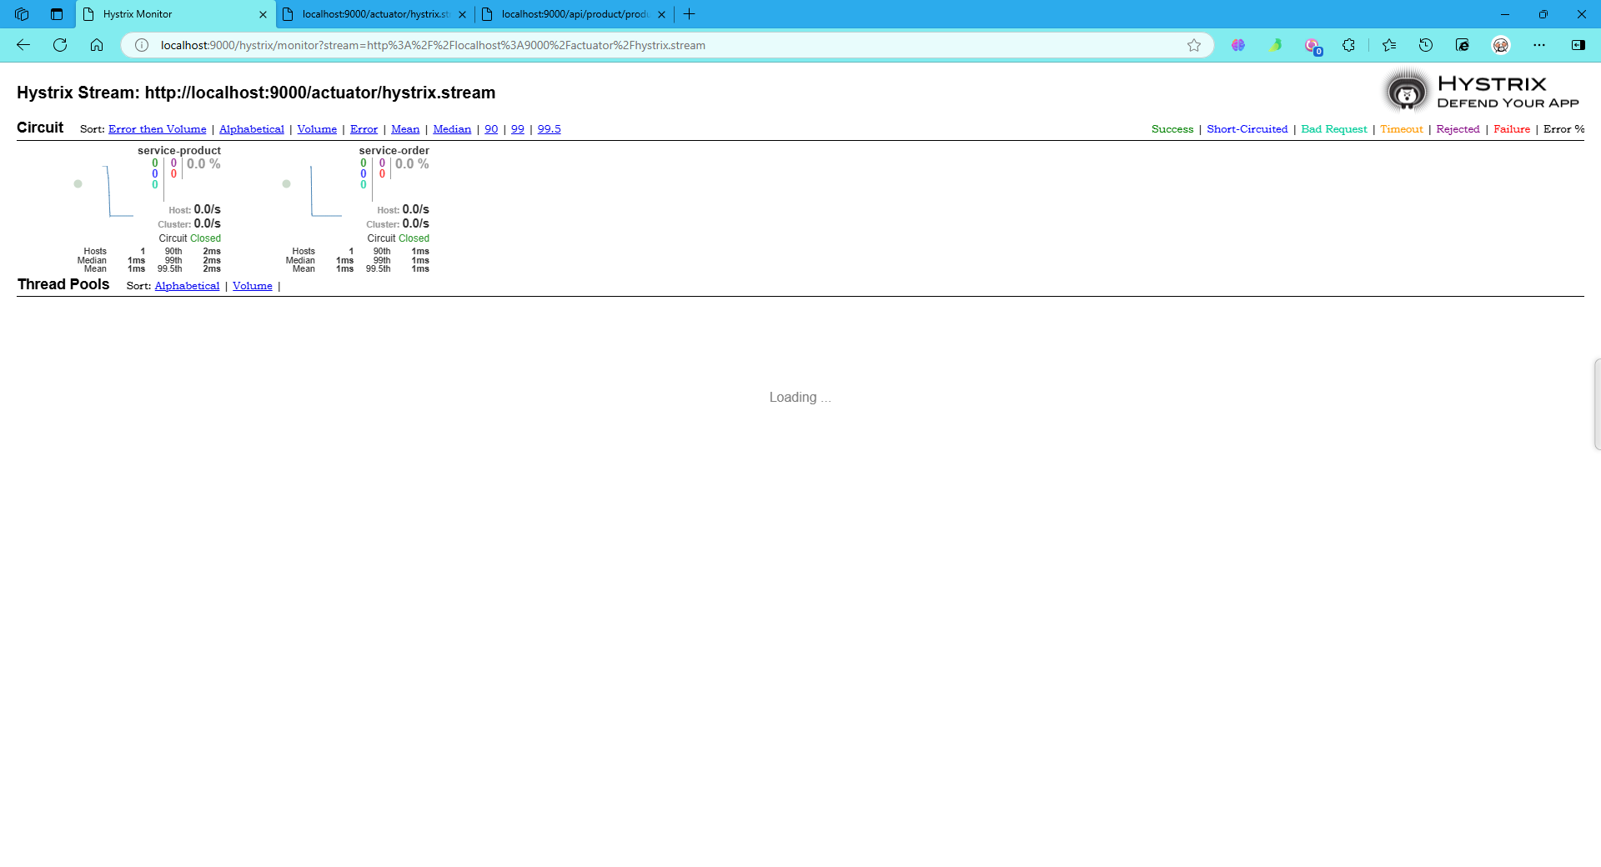The image size is (1601, 867).
Task: Click the address bar URL field
Action: pos(667,45)
